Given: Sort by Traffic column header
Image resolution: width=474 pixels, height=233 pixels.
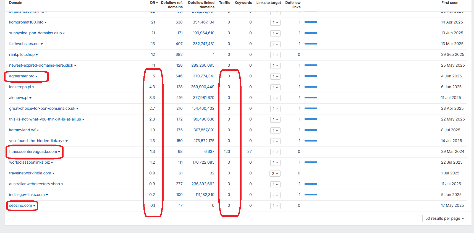Looking at the screenshot, I should tap(224, 3).
